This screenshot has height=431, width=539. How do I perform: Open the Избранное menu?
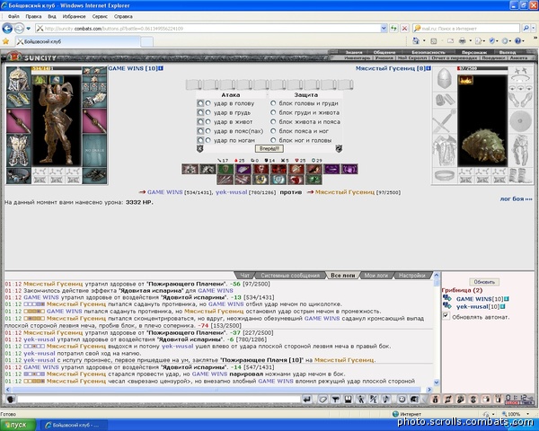tap(74, 16)
